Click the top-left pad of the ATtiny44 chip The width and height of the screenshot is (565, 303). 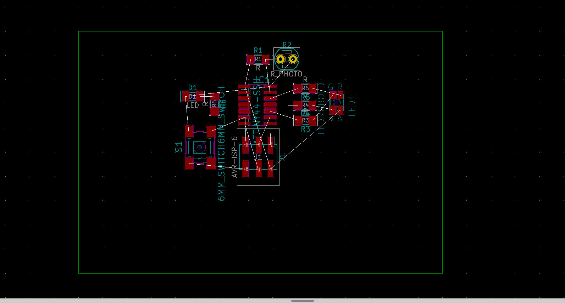point(244,86)
